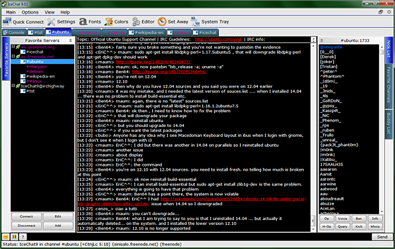Click the Send button
The image size is (395, 249).
(382, 237)
